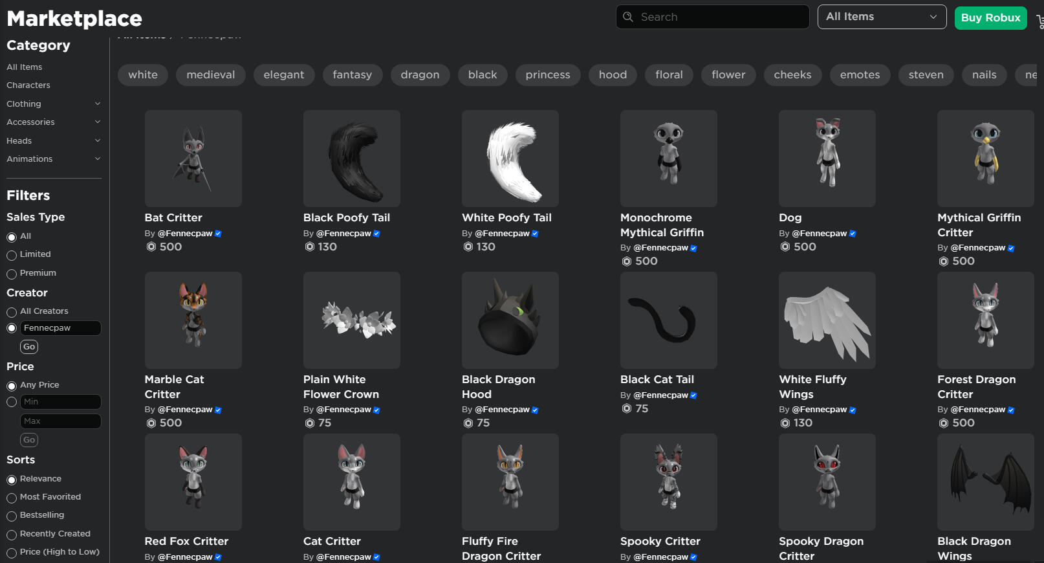Screen dimensions: 1044x563
Task: Filter by the princess tag
Action: (548, 75)
